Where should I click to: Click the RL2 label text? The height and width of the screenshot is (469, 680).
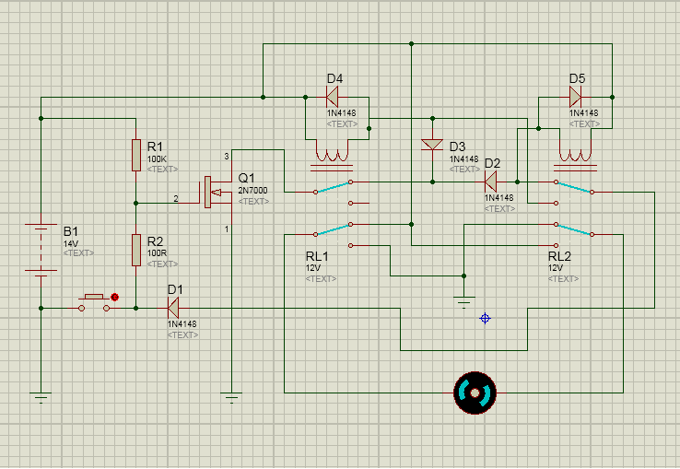pos(559,256)
